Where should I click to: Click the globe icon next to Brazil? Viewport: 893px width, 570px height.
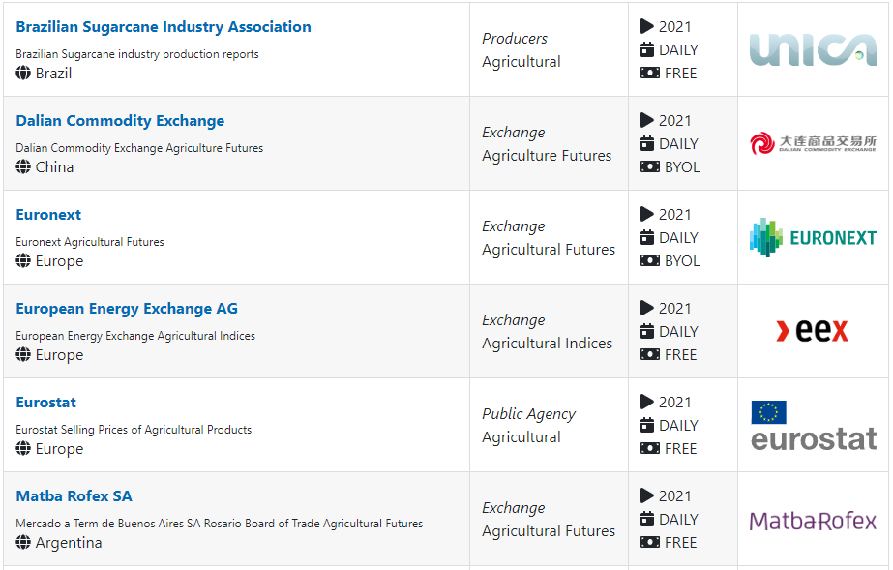click(23, 73)
